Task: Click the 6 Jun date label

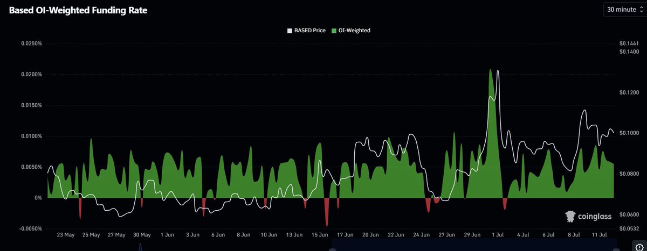Action: pos(218,235)
